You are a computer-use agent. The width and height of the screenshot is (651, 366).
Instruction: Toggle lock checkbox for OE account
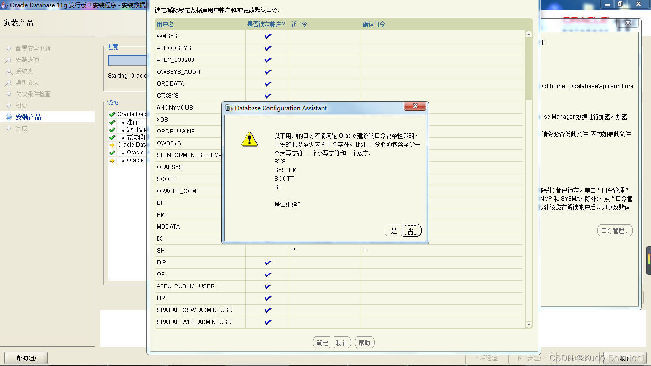click(x=268, y=274)
